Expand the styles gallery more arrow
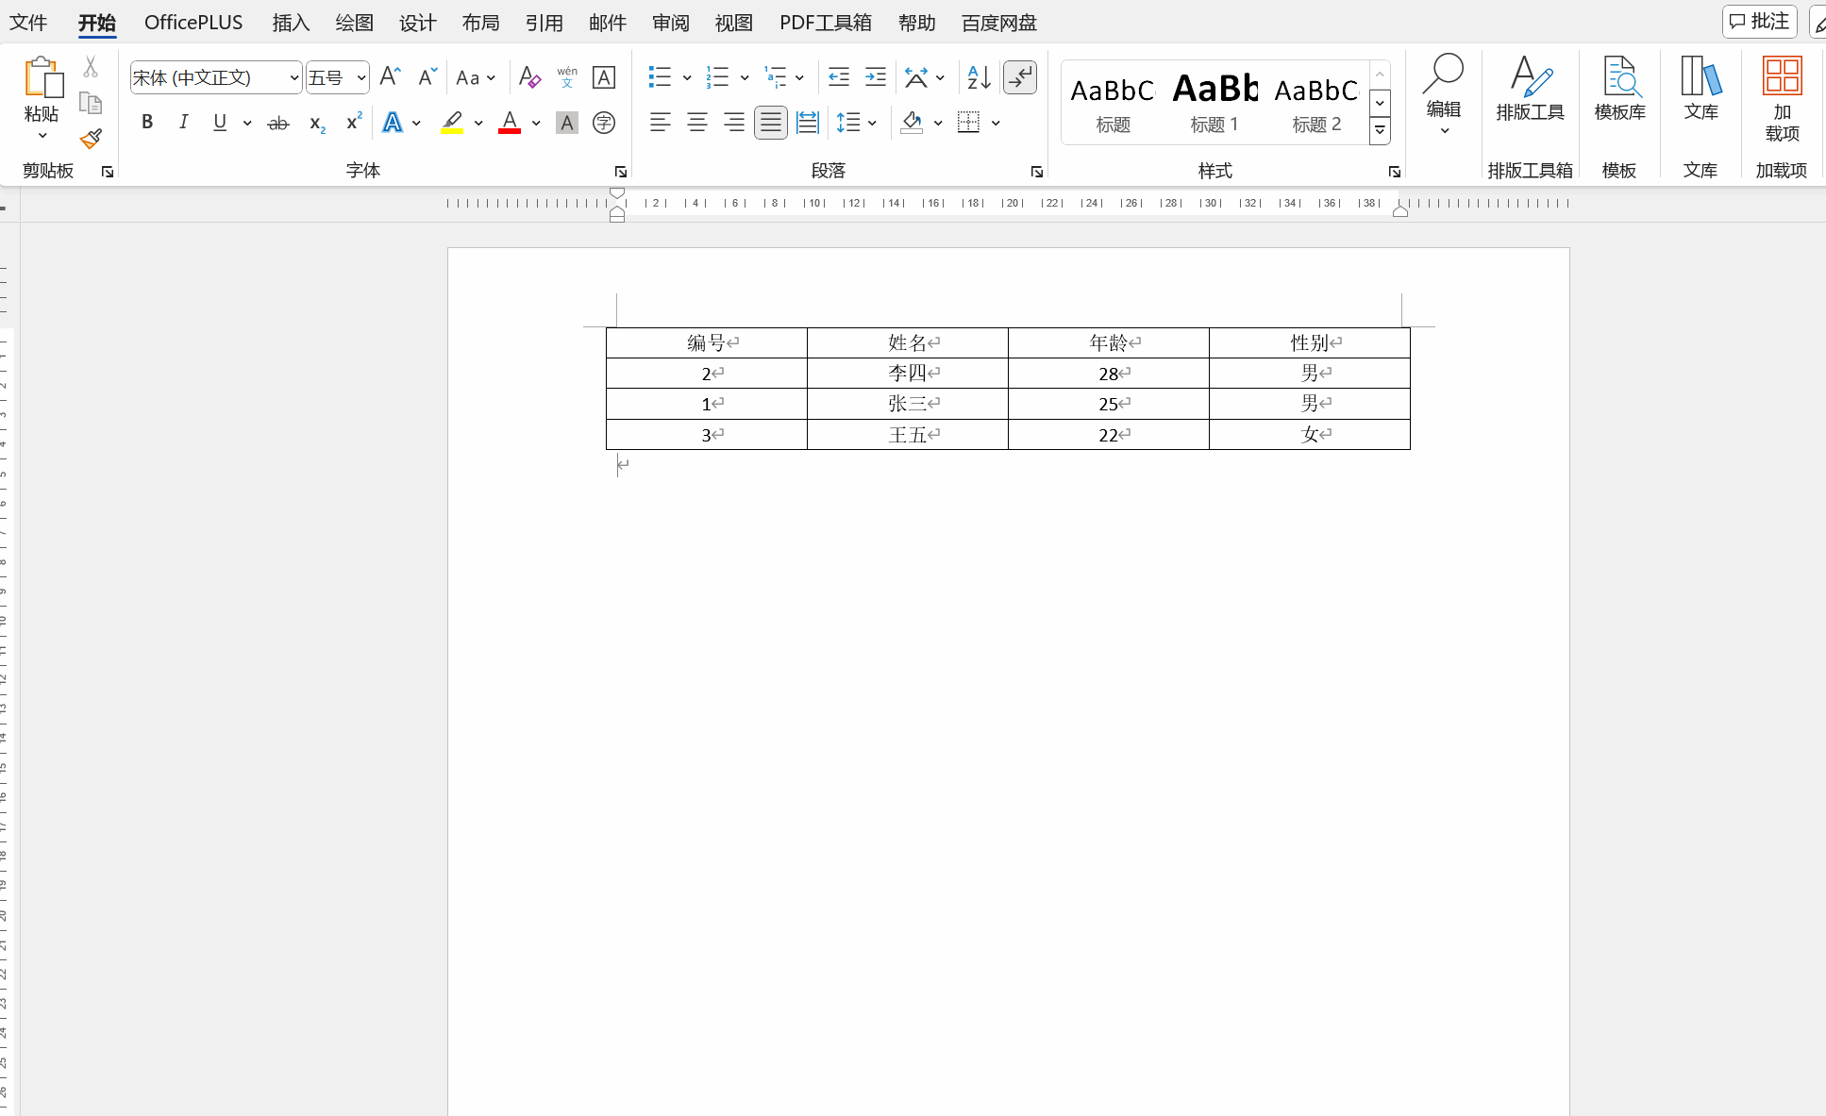Viewport: 1826px width, 1116px height. [x=1380, y=131]
